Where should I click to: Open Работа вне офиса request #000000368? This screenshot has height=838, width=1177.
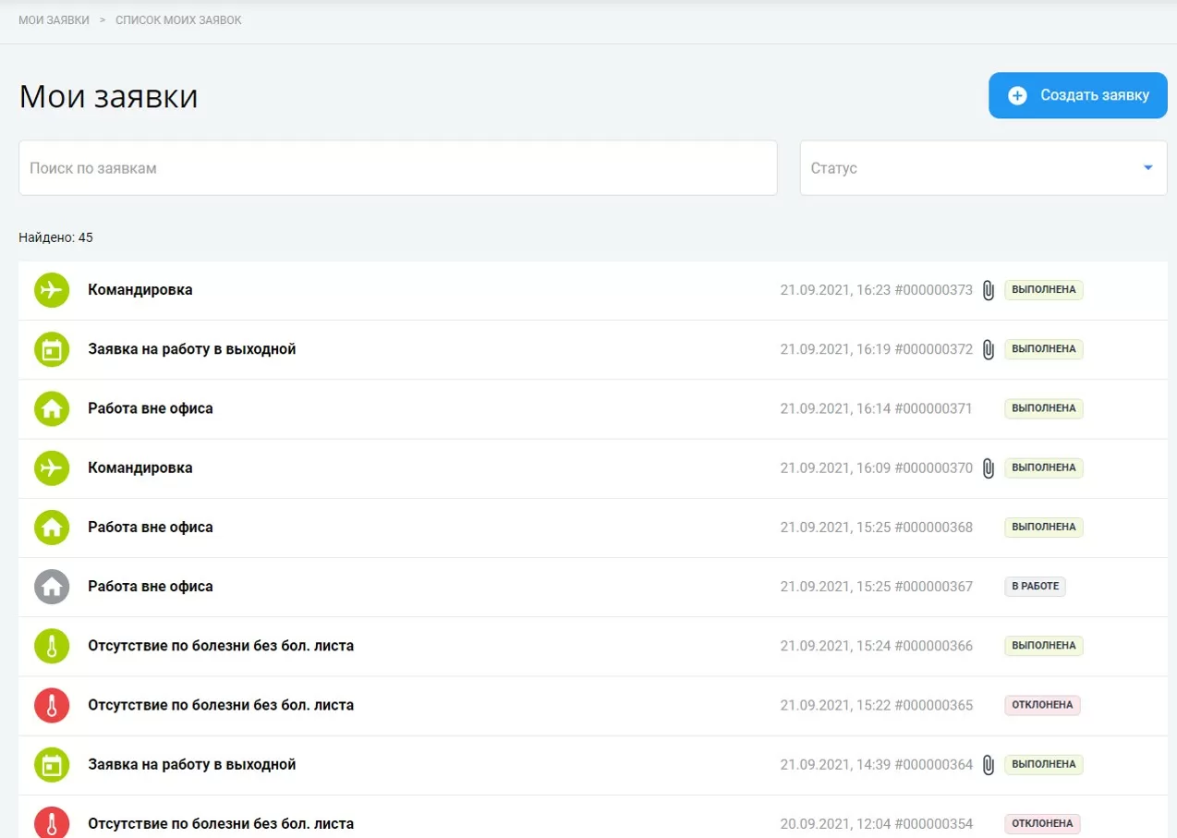pos(151,527)
